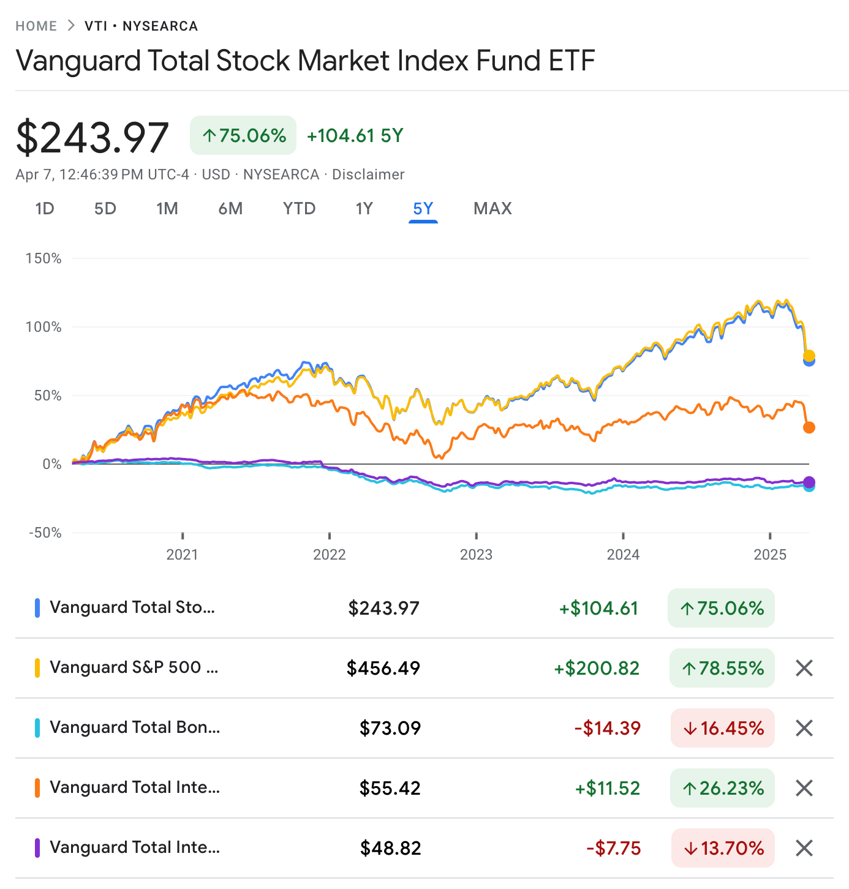Click the yellow S&P 500 color marker
Image resolution: width=849 pixels, height=889 pixels.
(x=37, y=668)
